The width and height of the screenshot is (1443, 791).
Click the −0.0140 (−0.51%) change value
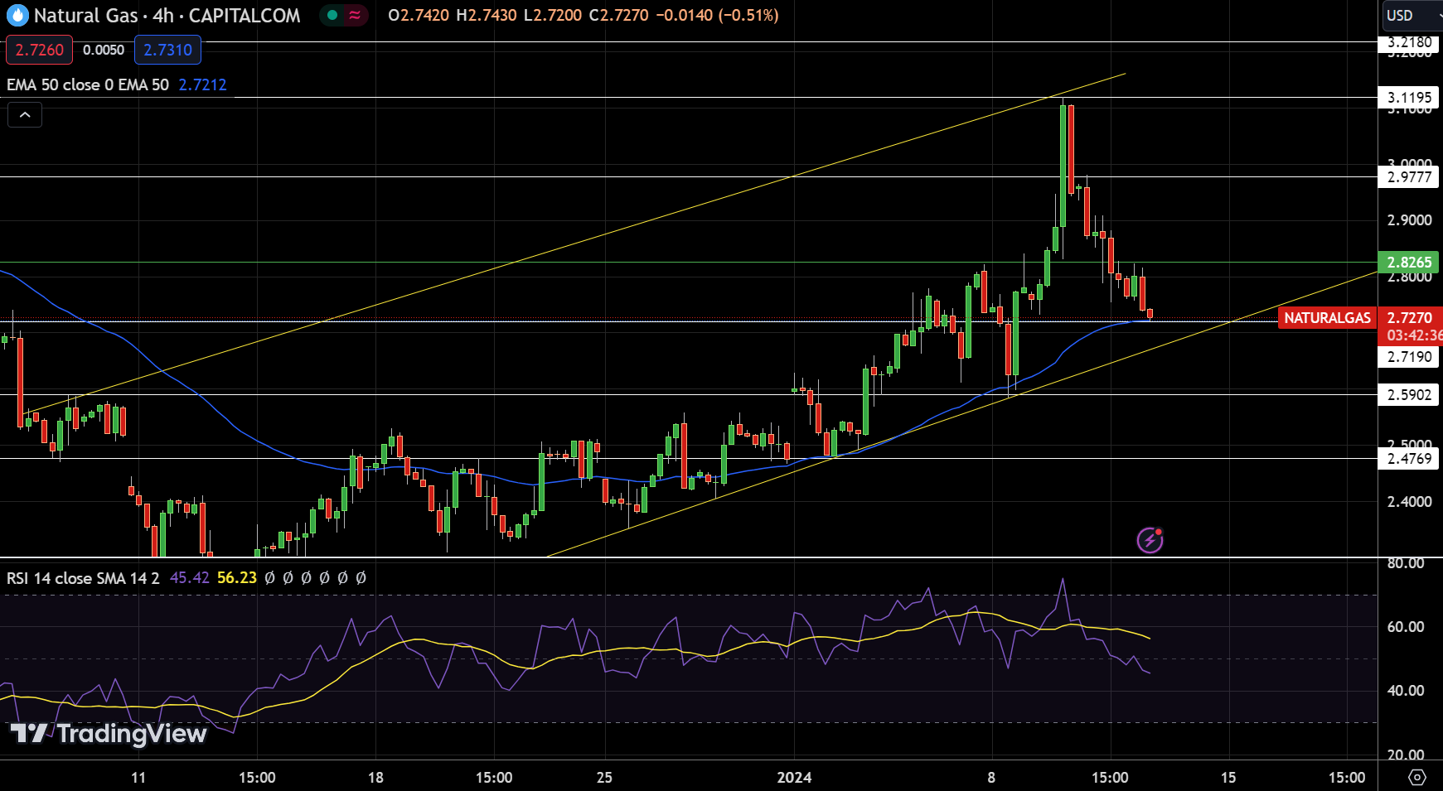click(x=717, y=15)
